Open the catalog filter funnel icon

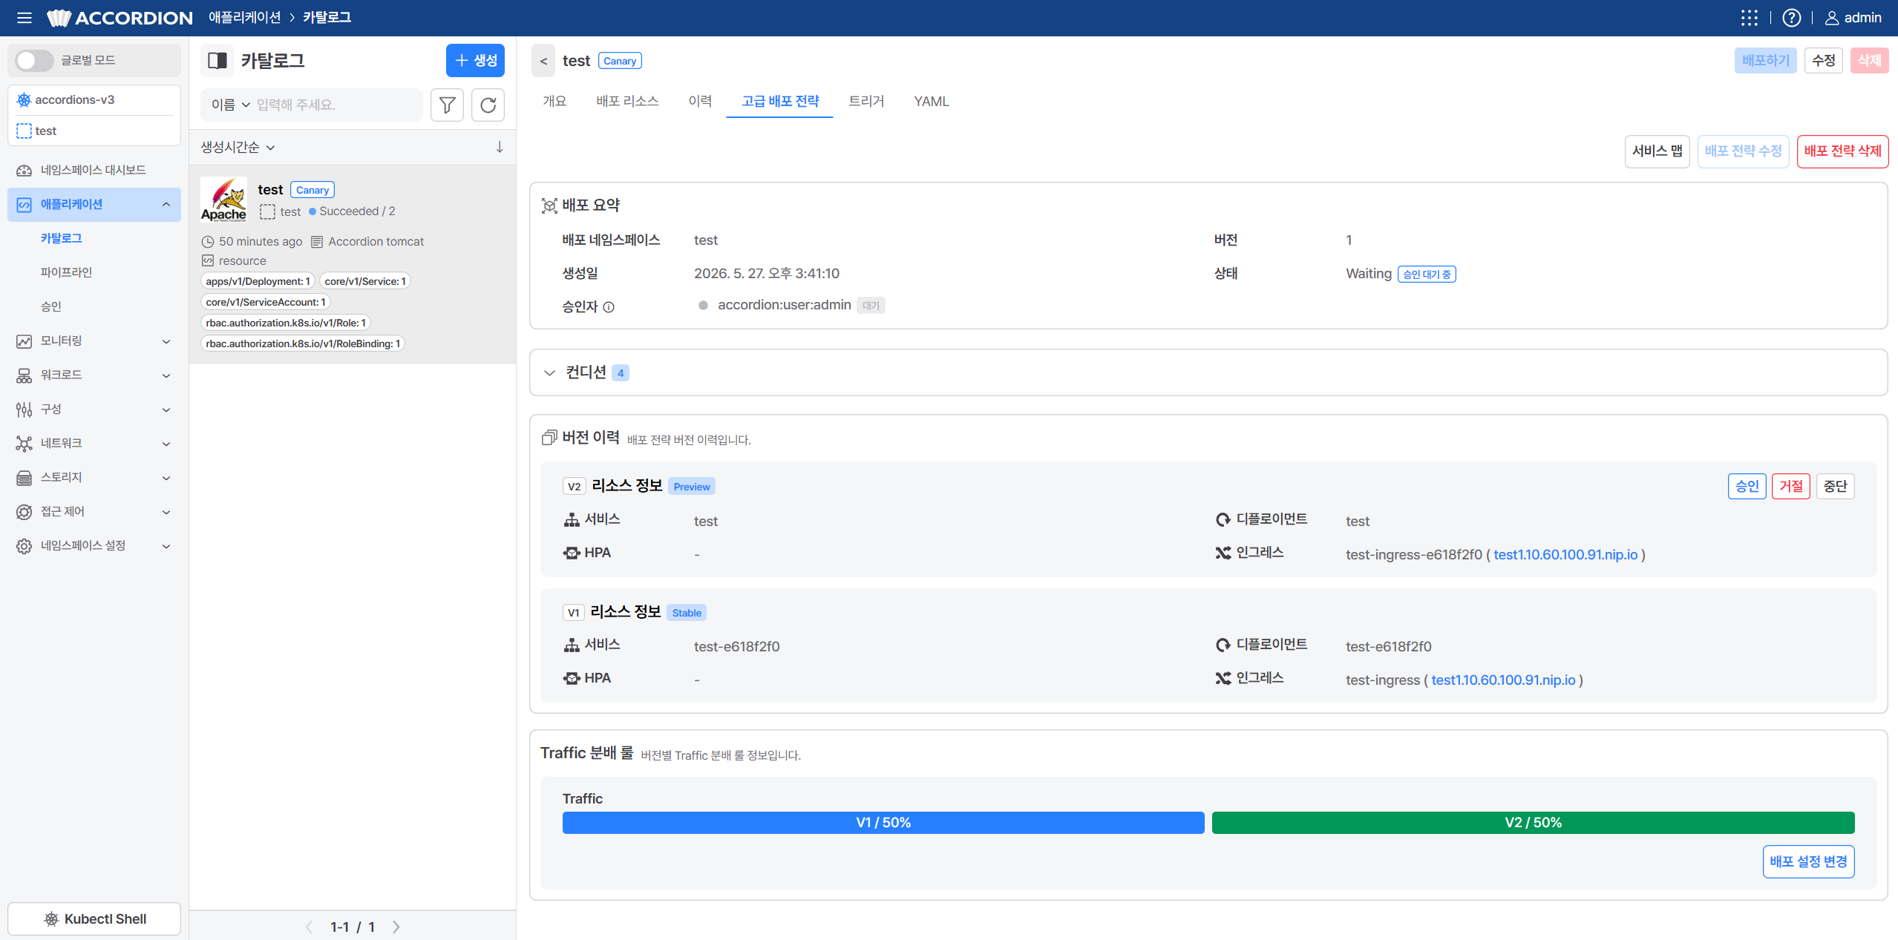coord(447,105)
